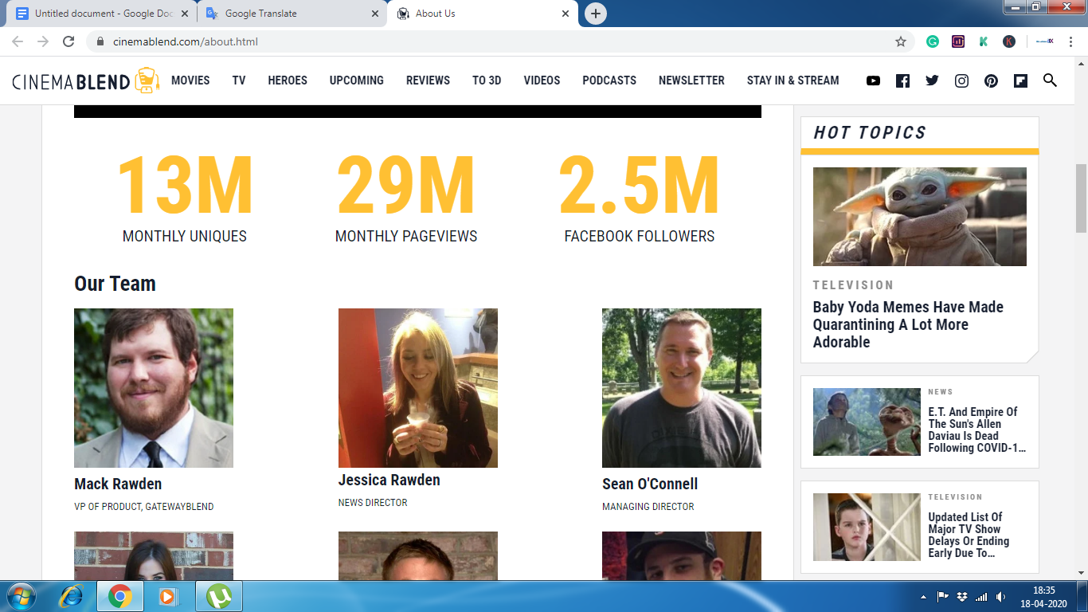Open the E.T. And Empire Of The Sun article

(977, 430)
